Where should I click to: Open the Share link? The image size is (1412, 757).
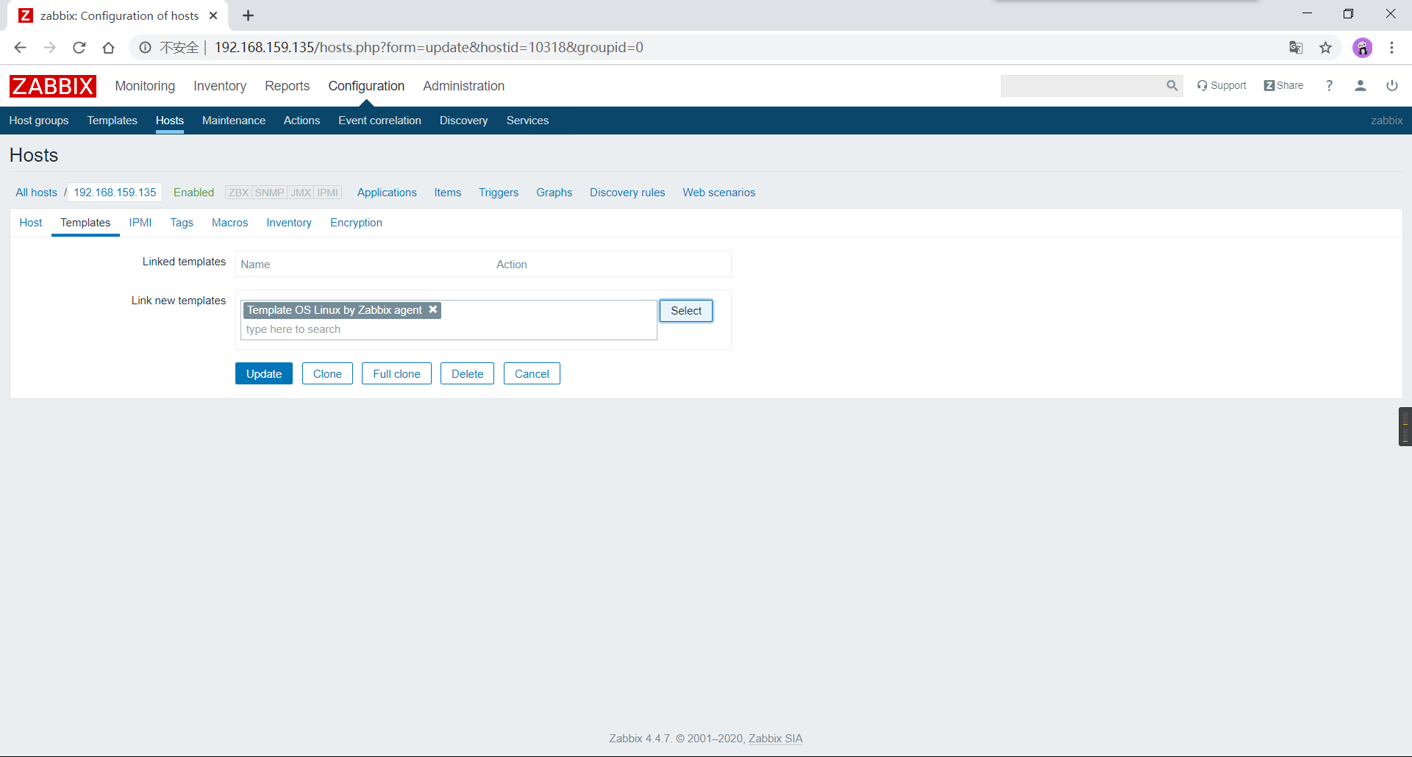(1283, 86)
